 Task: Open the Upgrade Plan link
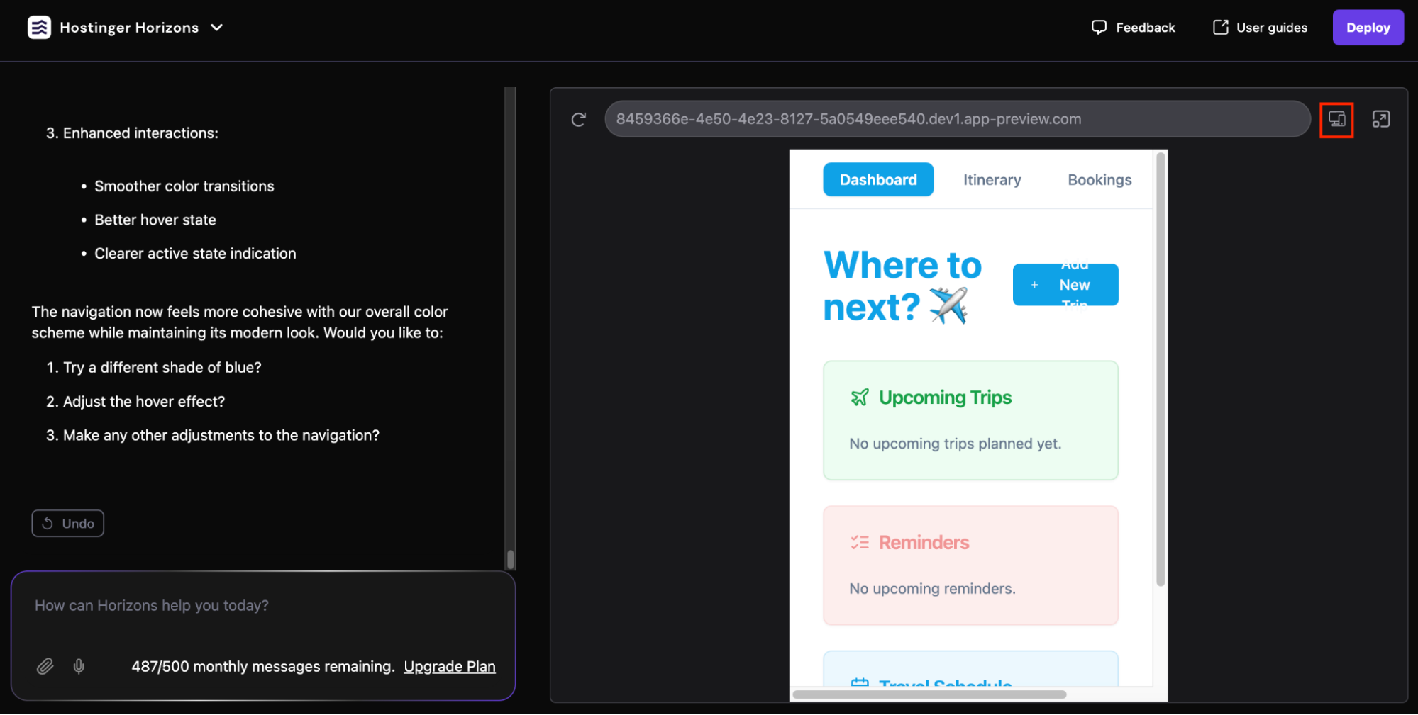449,666
